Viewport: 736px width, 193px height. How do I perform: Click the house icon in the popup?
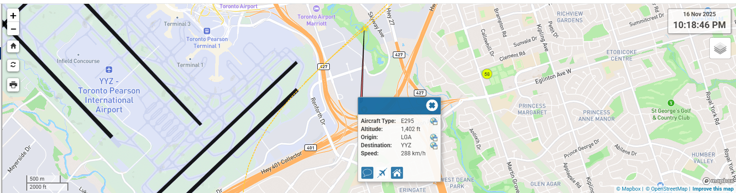click(397, 173)
